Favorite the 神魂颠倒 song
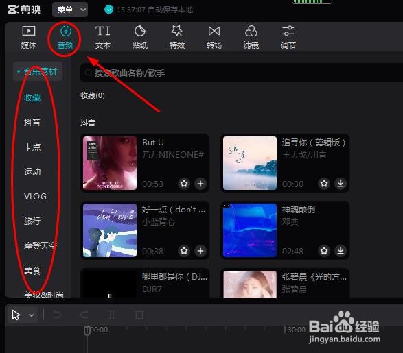 (324, 251)
